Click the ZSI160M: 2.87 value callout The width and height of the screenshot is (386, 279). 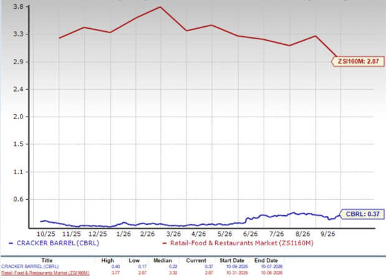tap(358, 61)
